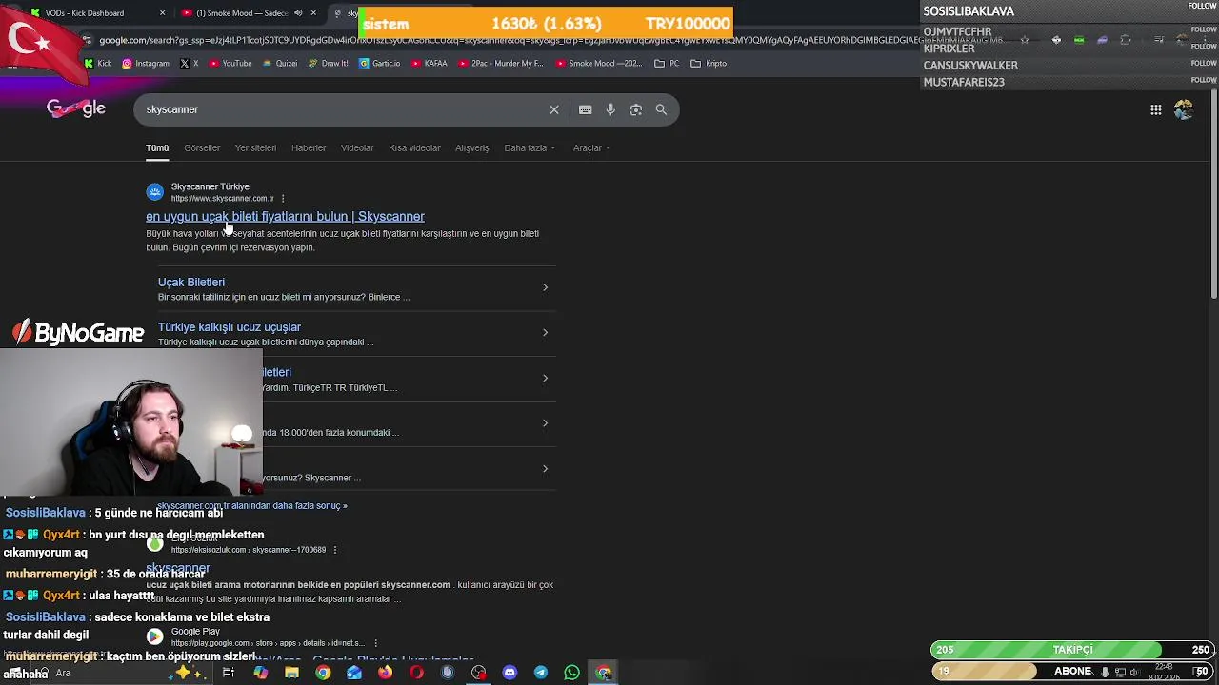1219x685 pixels.
Task: Switch to the Görseller tab
Action: pos(202,147)
